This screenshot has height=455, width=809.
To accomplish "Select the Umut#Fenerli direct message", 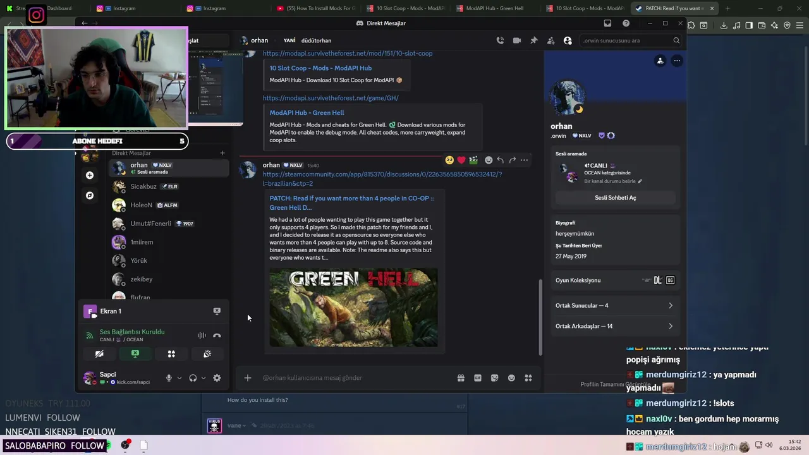I will click(x=168, y=224).
